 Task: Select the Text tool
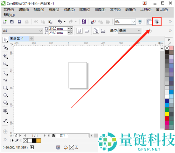(x=5, y=111)
